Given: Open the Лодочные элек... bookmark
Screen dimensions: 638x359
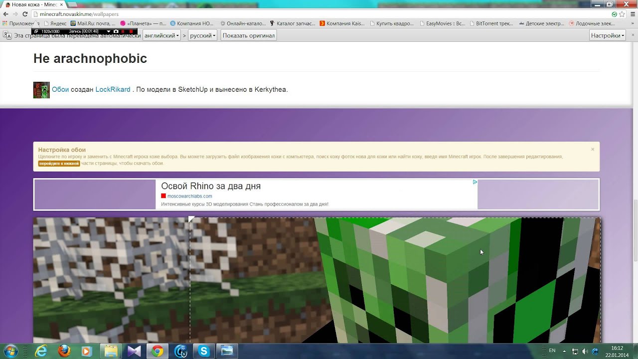Looking at the screenshot, I should (x=592, y=23).
